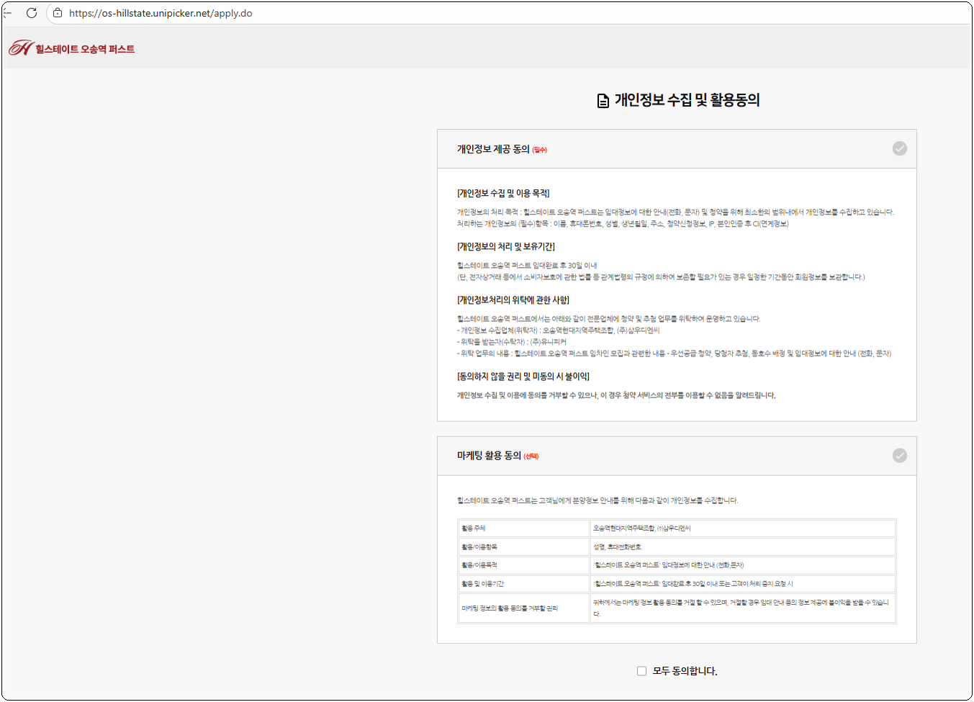Click the 오송역현대지역주택조합, ㈜삼우디엔씨 table cell

[743, 528]
